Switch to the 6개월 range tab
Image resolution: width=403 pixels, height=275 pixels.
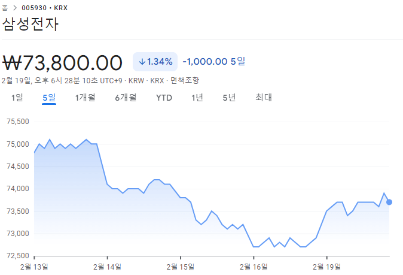coord(126,98)
